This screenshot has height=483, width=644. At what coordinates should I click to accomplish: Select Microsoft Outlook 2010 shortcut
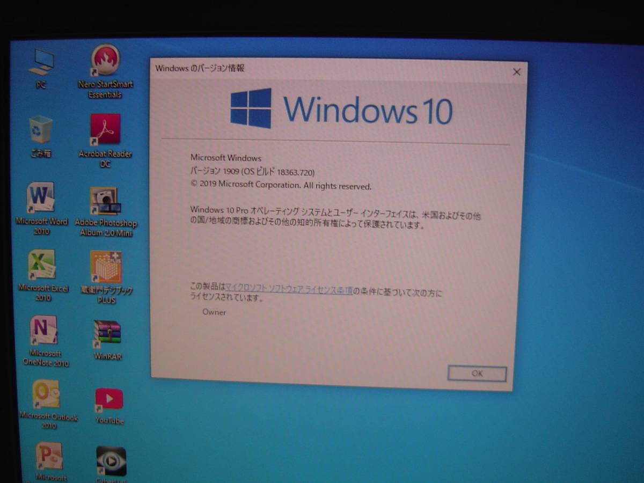[x=48, y=404]
